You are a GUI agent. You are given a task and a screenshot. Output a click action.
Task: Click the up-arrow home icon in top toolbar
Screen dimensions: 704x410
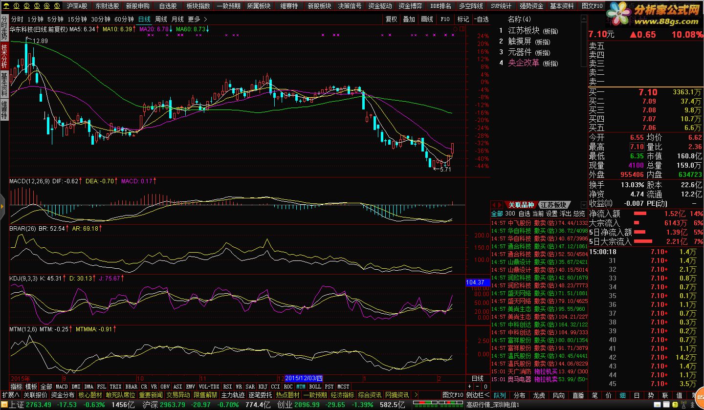tap(5, 6)
